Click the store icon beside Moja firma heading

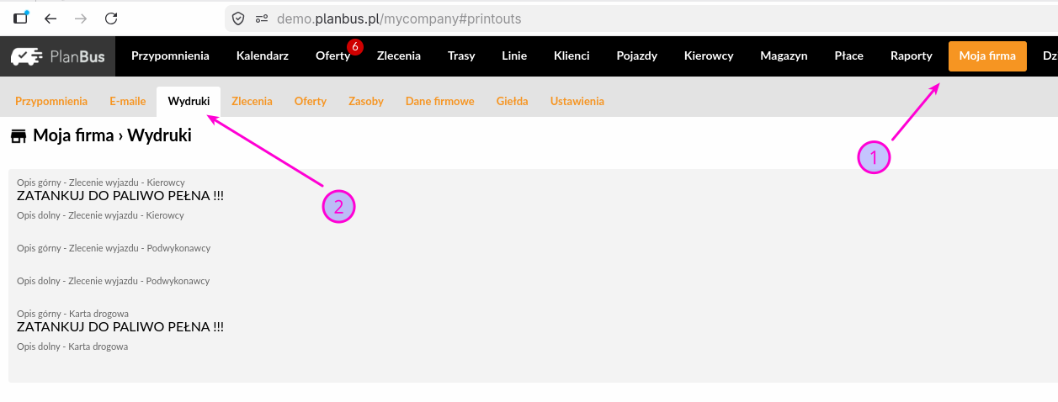coord(19,135)
